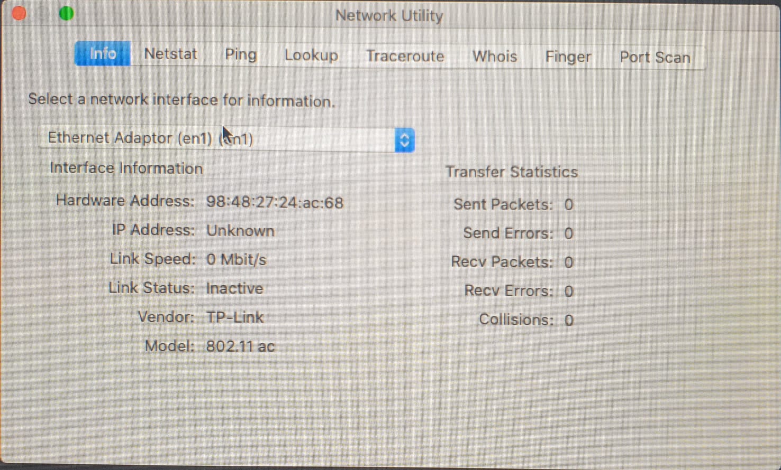Select the Finger tab

(568, 57)
